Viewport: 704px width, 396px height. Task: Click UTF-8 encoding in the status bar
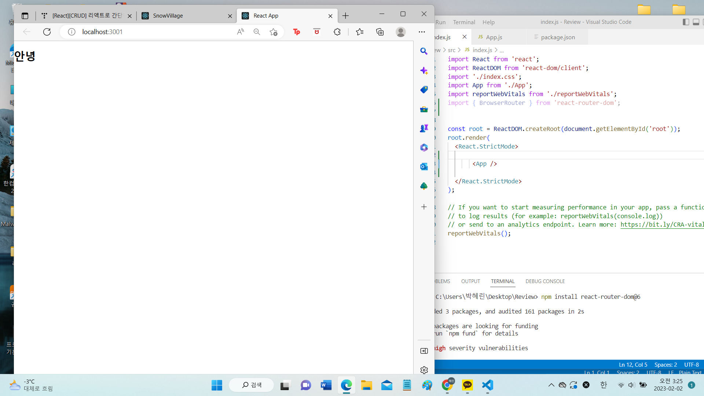point(692,364)
